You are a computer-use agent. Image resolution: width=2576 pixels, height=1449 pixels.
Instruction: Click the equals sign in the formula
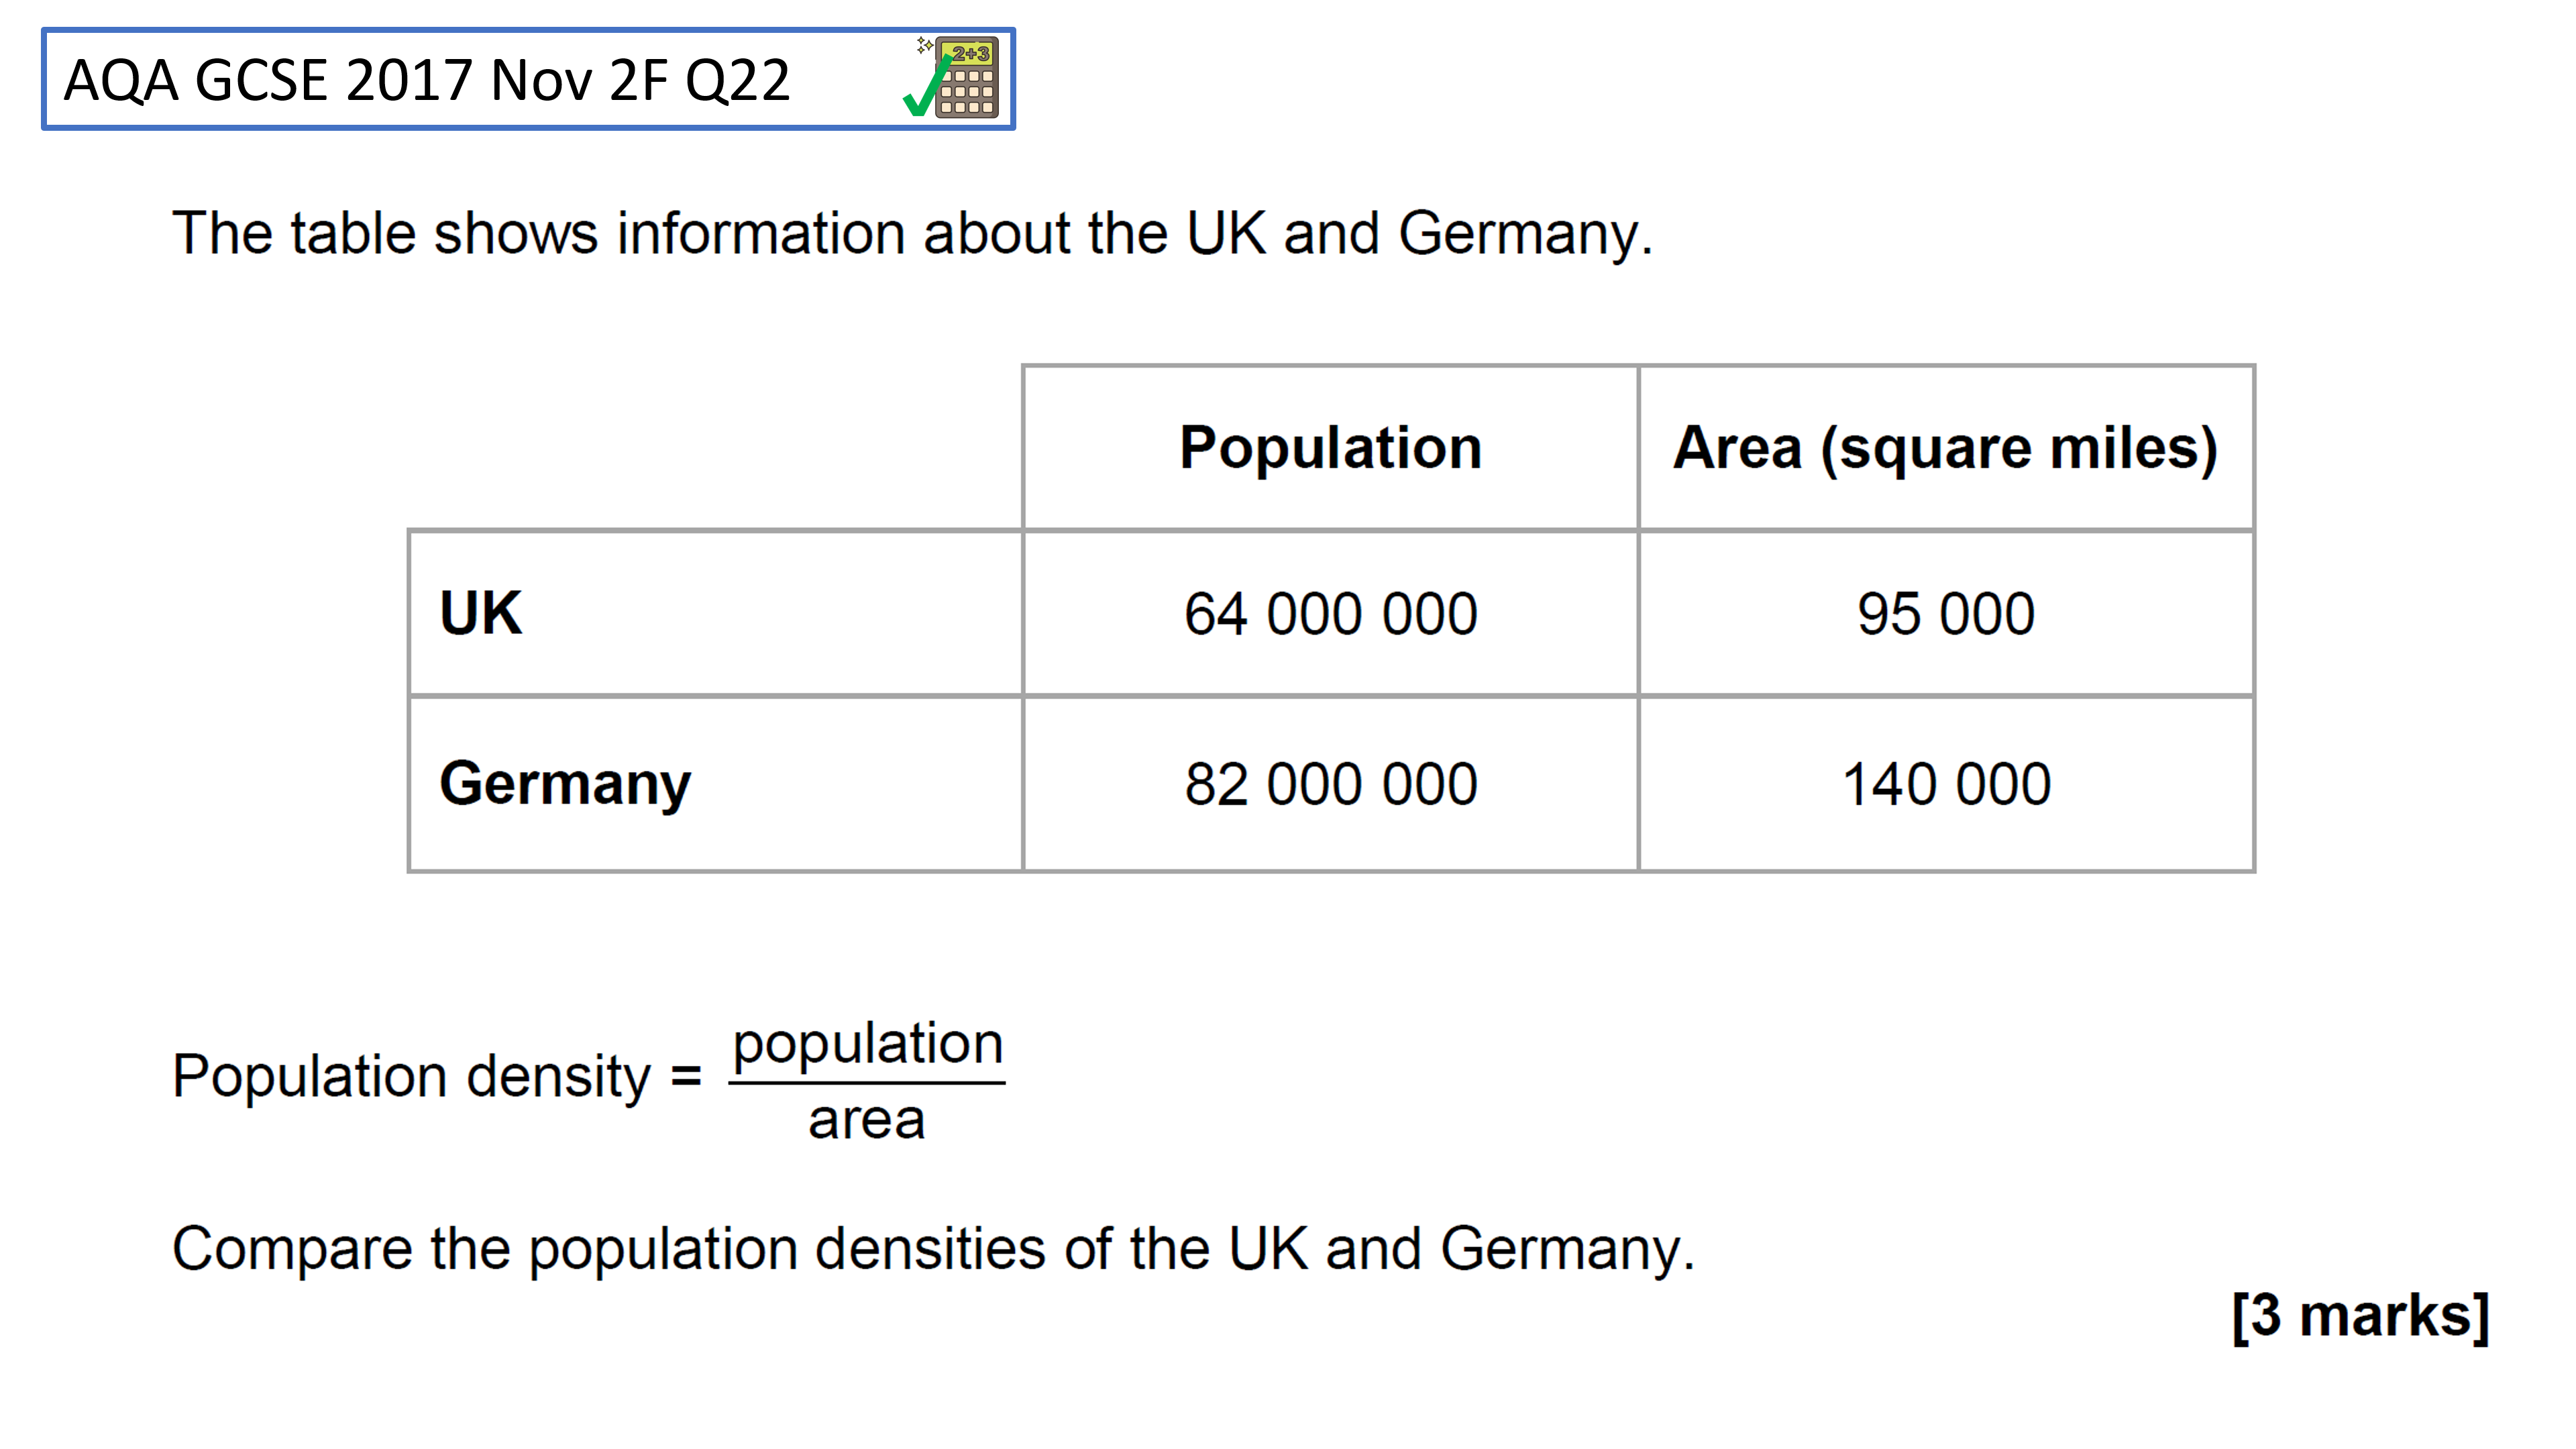(686, 1077)
